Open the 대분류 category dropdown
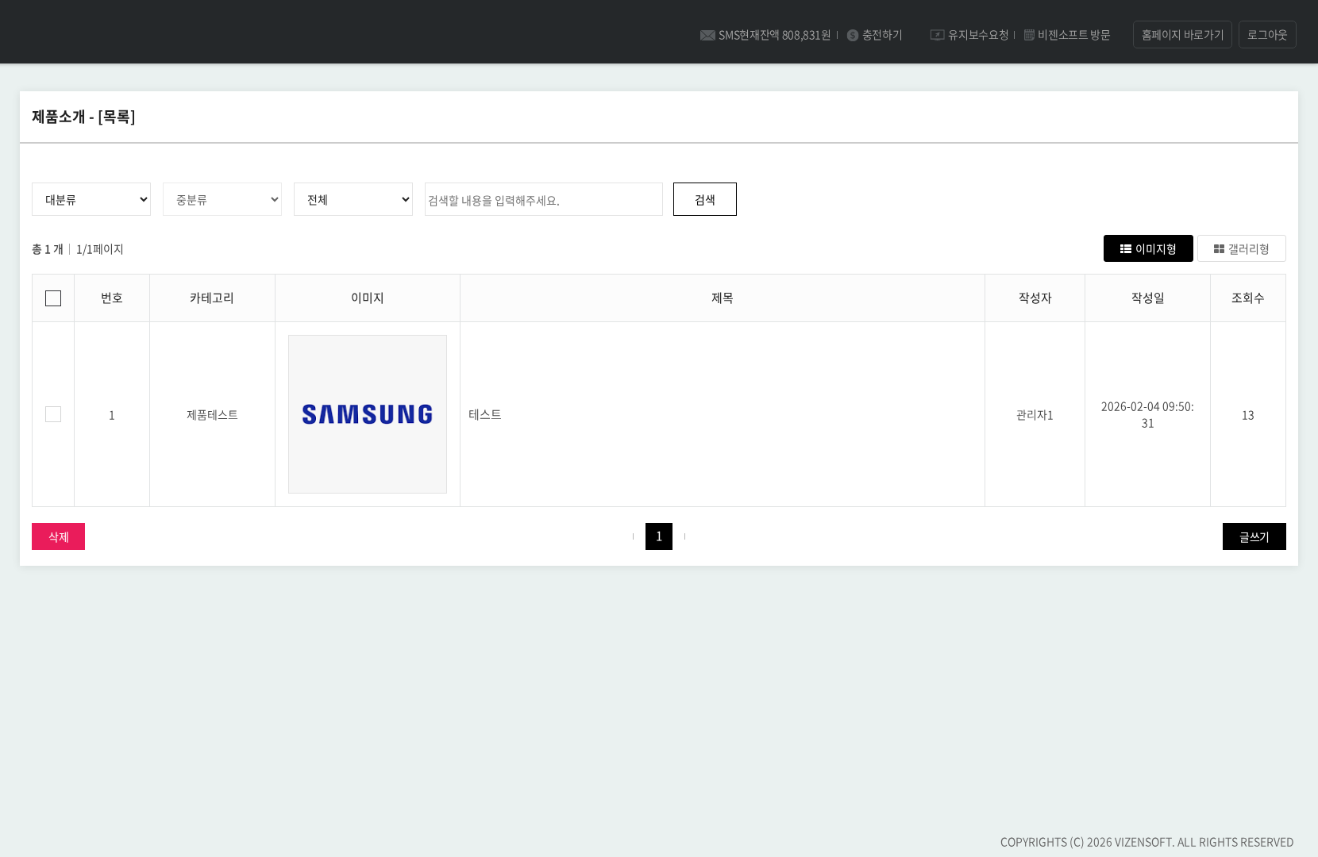Screen dimensions: 1318x857 tap(91, 199)
